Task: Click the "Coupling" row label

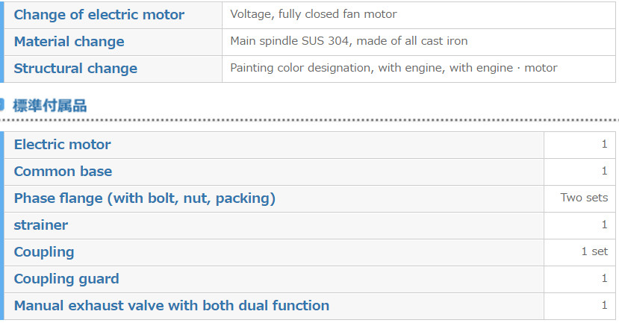Action: (x=44, y=252)
